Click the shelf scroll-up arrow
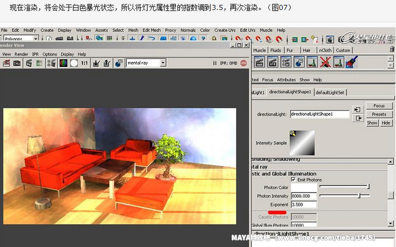396x247 pixels. pyautogui.click(x=390, y=58)
